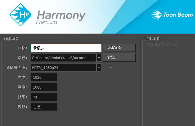Click the 打开场景 section heading
This screenshot has width=195, height=126.
click(152, 39)
